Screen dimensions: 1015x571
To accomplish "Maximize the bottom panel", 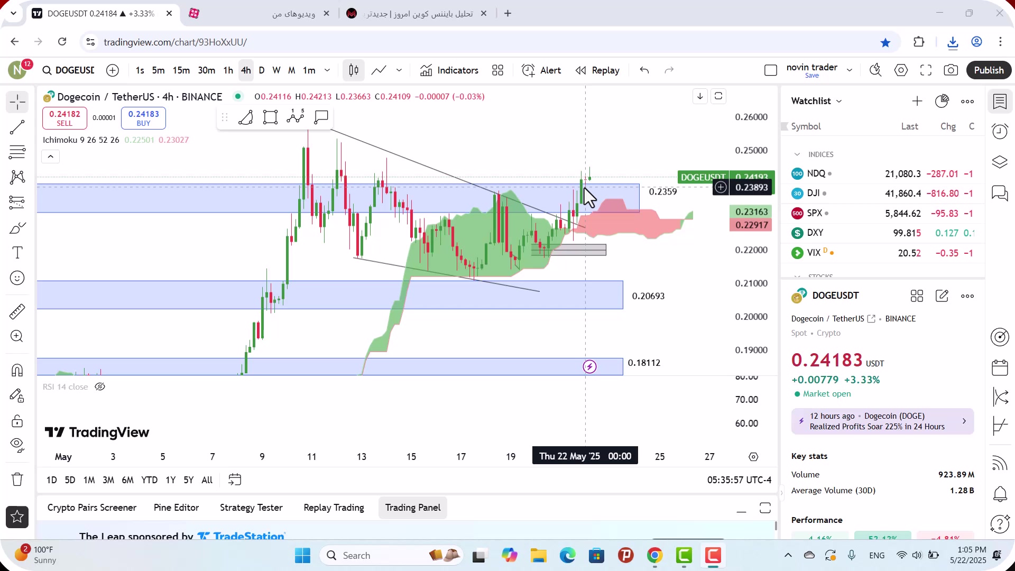I will 765,508.
